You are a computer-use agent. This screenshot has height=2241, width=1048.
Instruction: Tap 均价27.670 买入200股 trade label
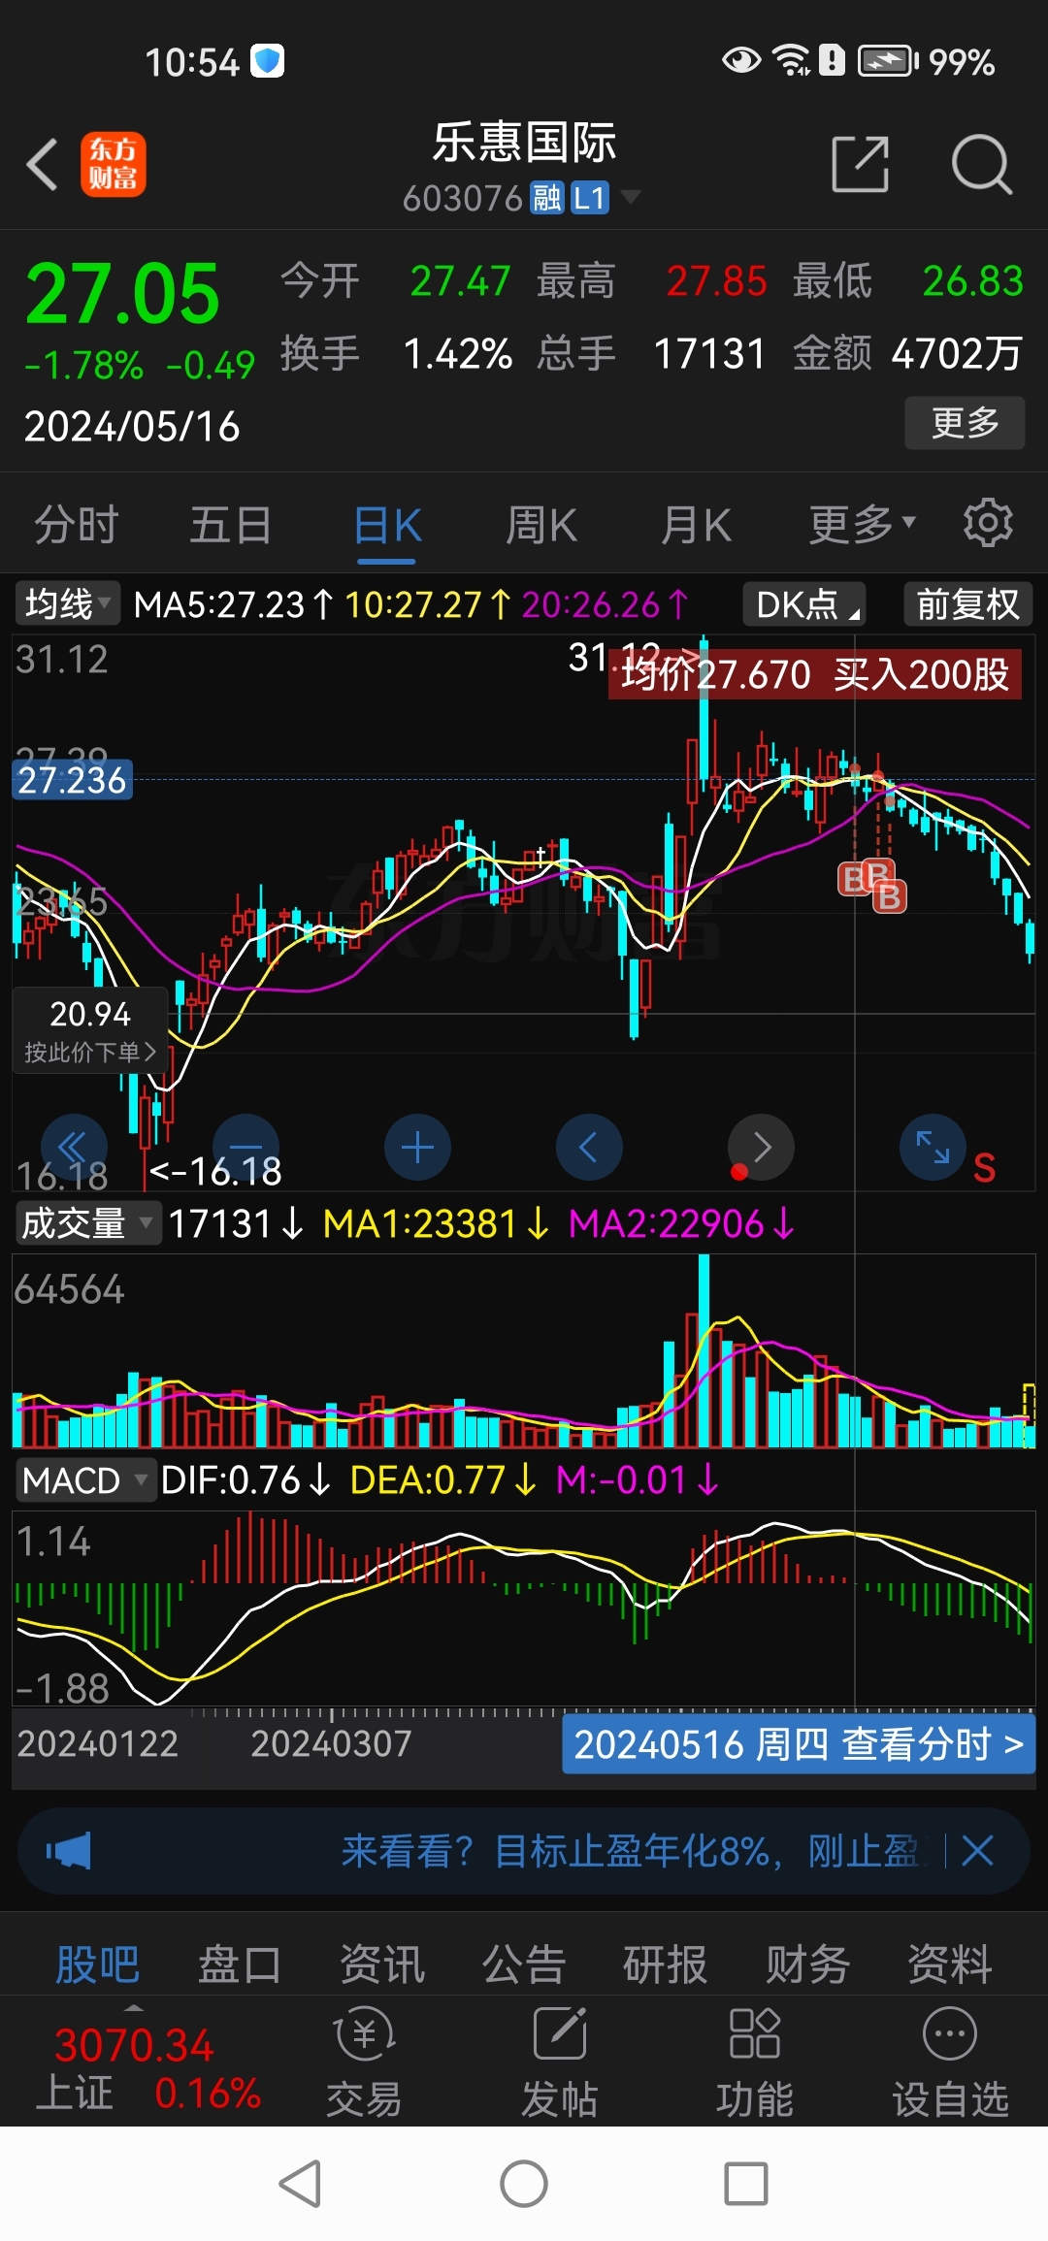coord(814,674)
